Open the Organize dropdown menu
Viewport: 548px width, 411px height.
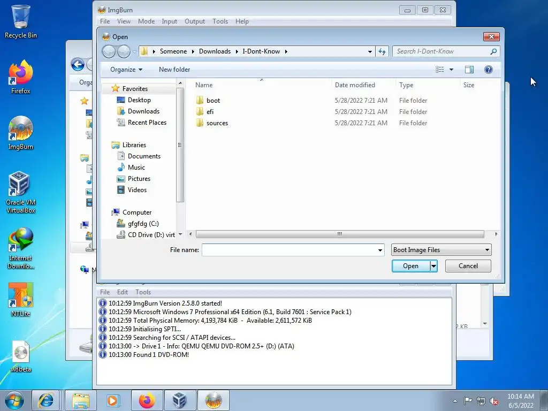click(x=126, y=70)
